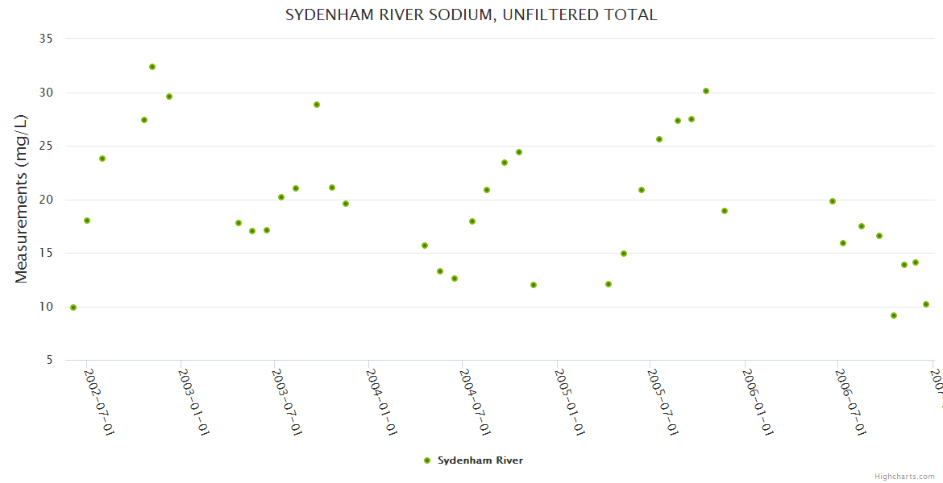The height and width of the screenshot is (483, 943).
Task: Click the 35 y-axis tick label
Action: [45, 39]
